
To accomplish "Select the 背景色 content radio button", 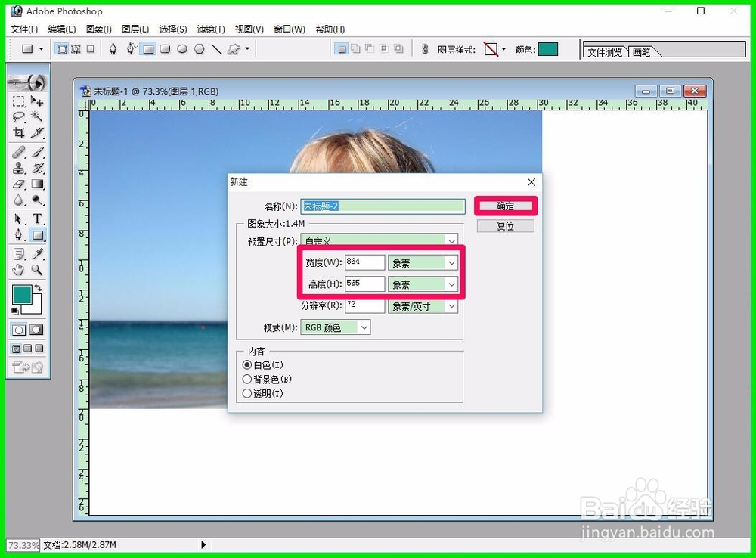I will [247, 380].
